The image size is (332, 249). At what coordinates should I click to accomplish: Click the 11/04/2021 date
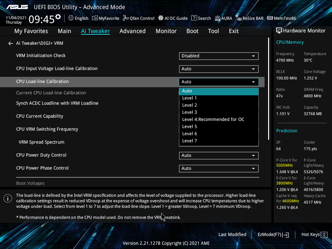[x=16, y=18]
